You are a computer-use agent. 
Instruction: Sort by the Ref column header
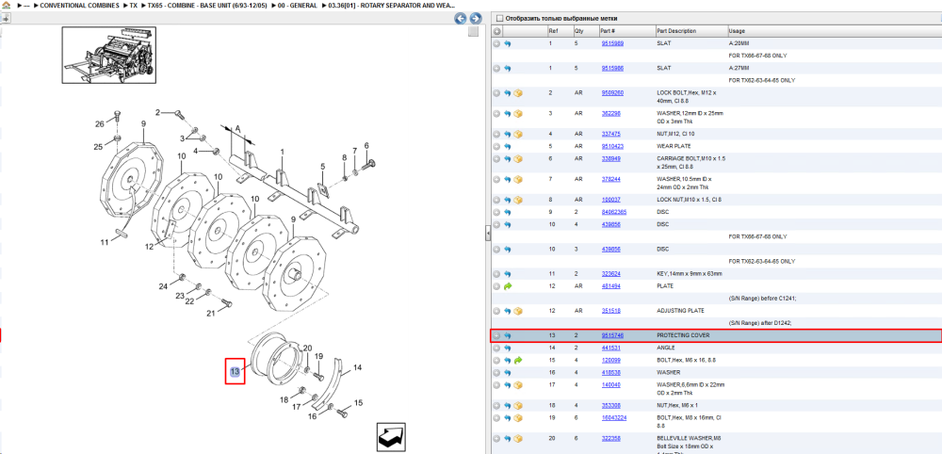point(553,31)
